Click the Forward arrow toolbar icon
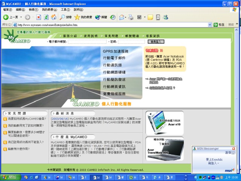This screenshot has width=241, height=181. [27, 17]
